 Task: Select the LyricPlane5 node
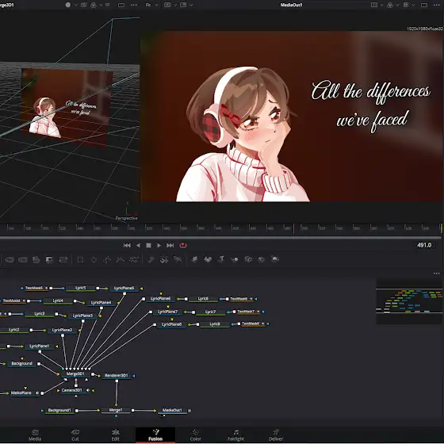tap(124, 289)
